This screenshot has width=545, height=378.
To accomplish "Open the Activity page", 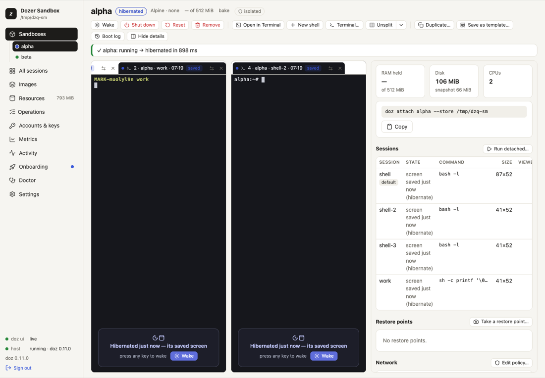I will point(41,153).
